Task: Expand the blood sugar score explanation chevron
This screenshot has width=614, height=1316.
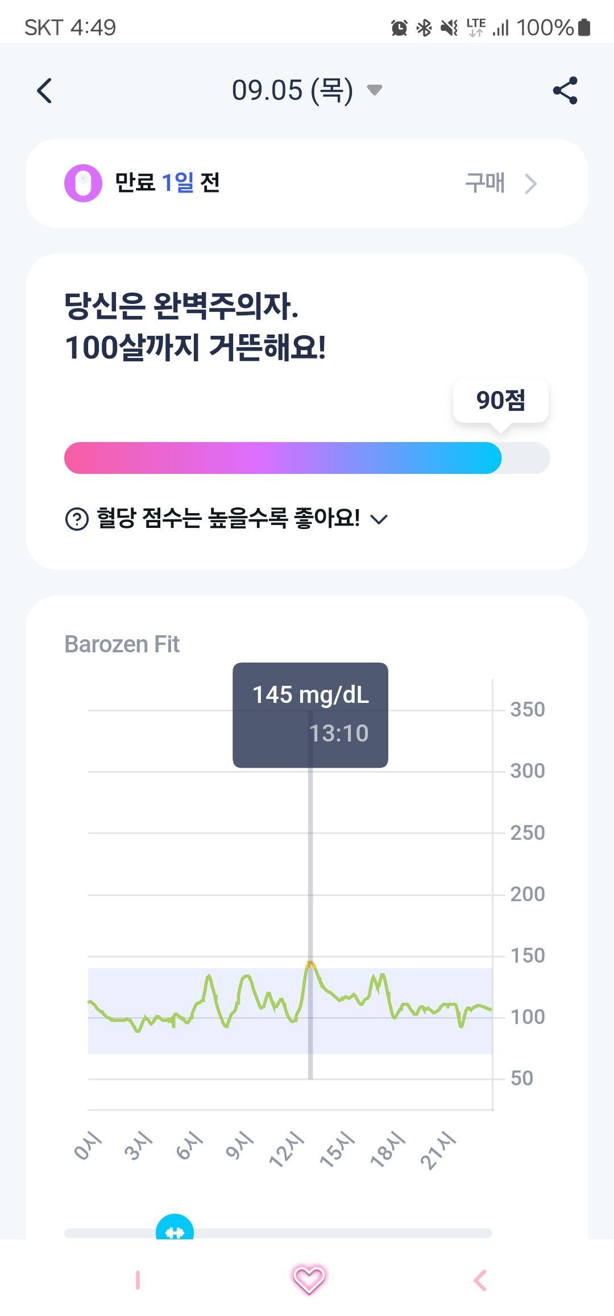Action: (x=379, y=519)
